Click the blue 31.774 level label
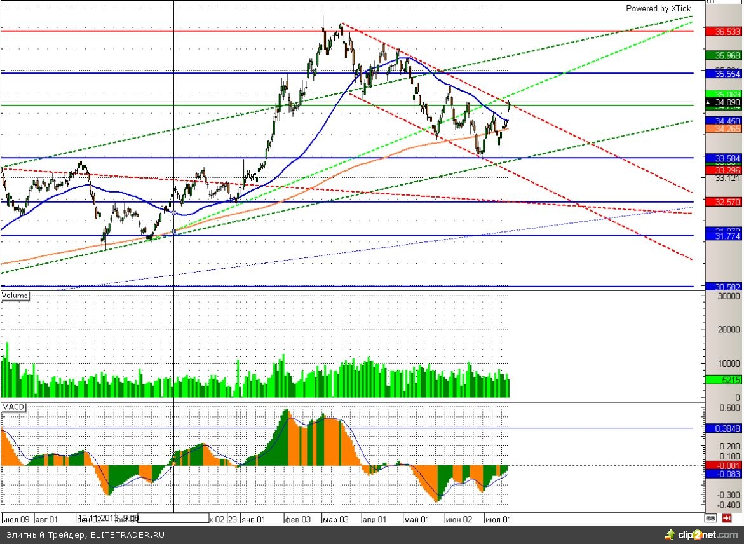 723,235
